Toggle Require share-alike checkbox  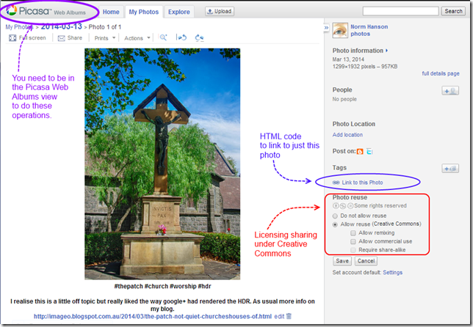pyautogui.click(x=353, y=250)
